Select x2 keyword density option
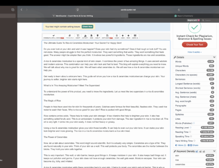 pos(201,151)
